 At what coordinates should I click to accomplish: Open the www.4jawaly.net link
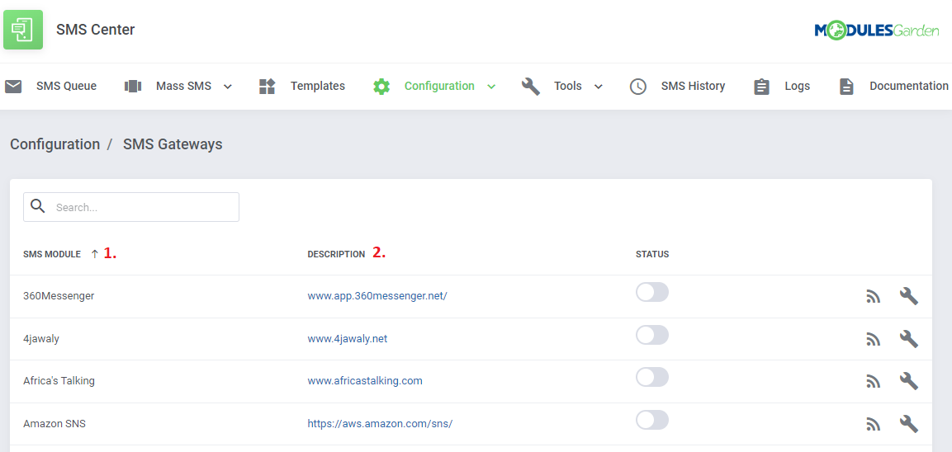pyautogui.click(x=348, y=338)
